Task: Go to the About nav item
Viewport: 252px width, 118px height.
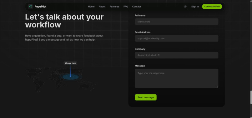Action: point(102,7)
